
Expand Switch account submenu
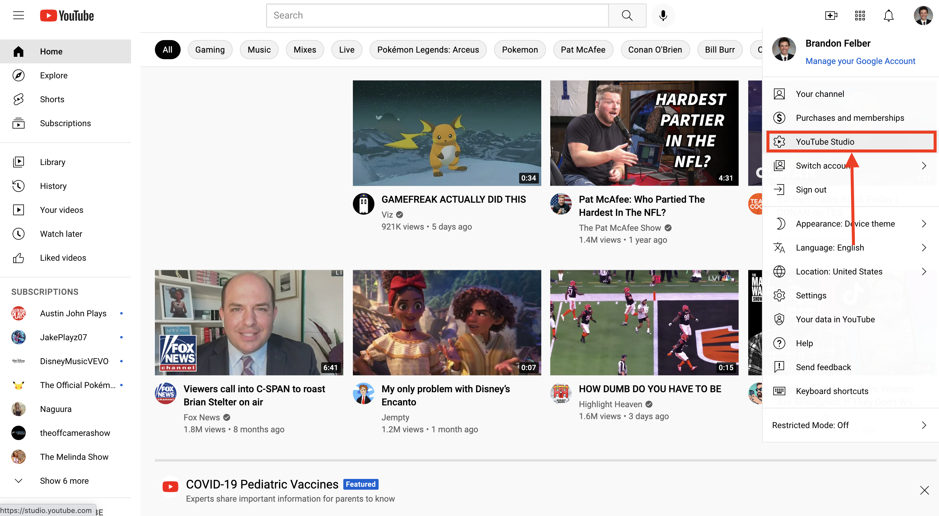850,166
